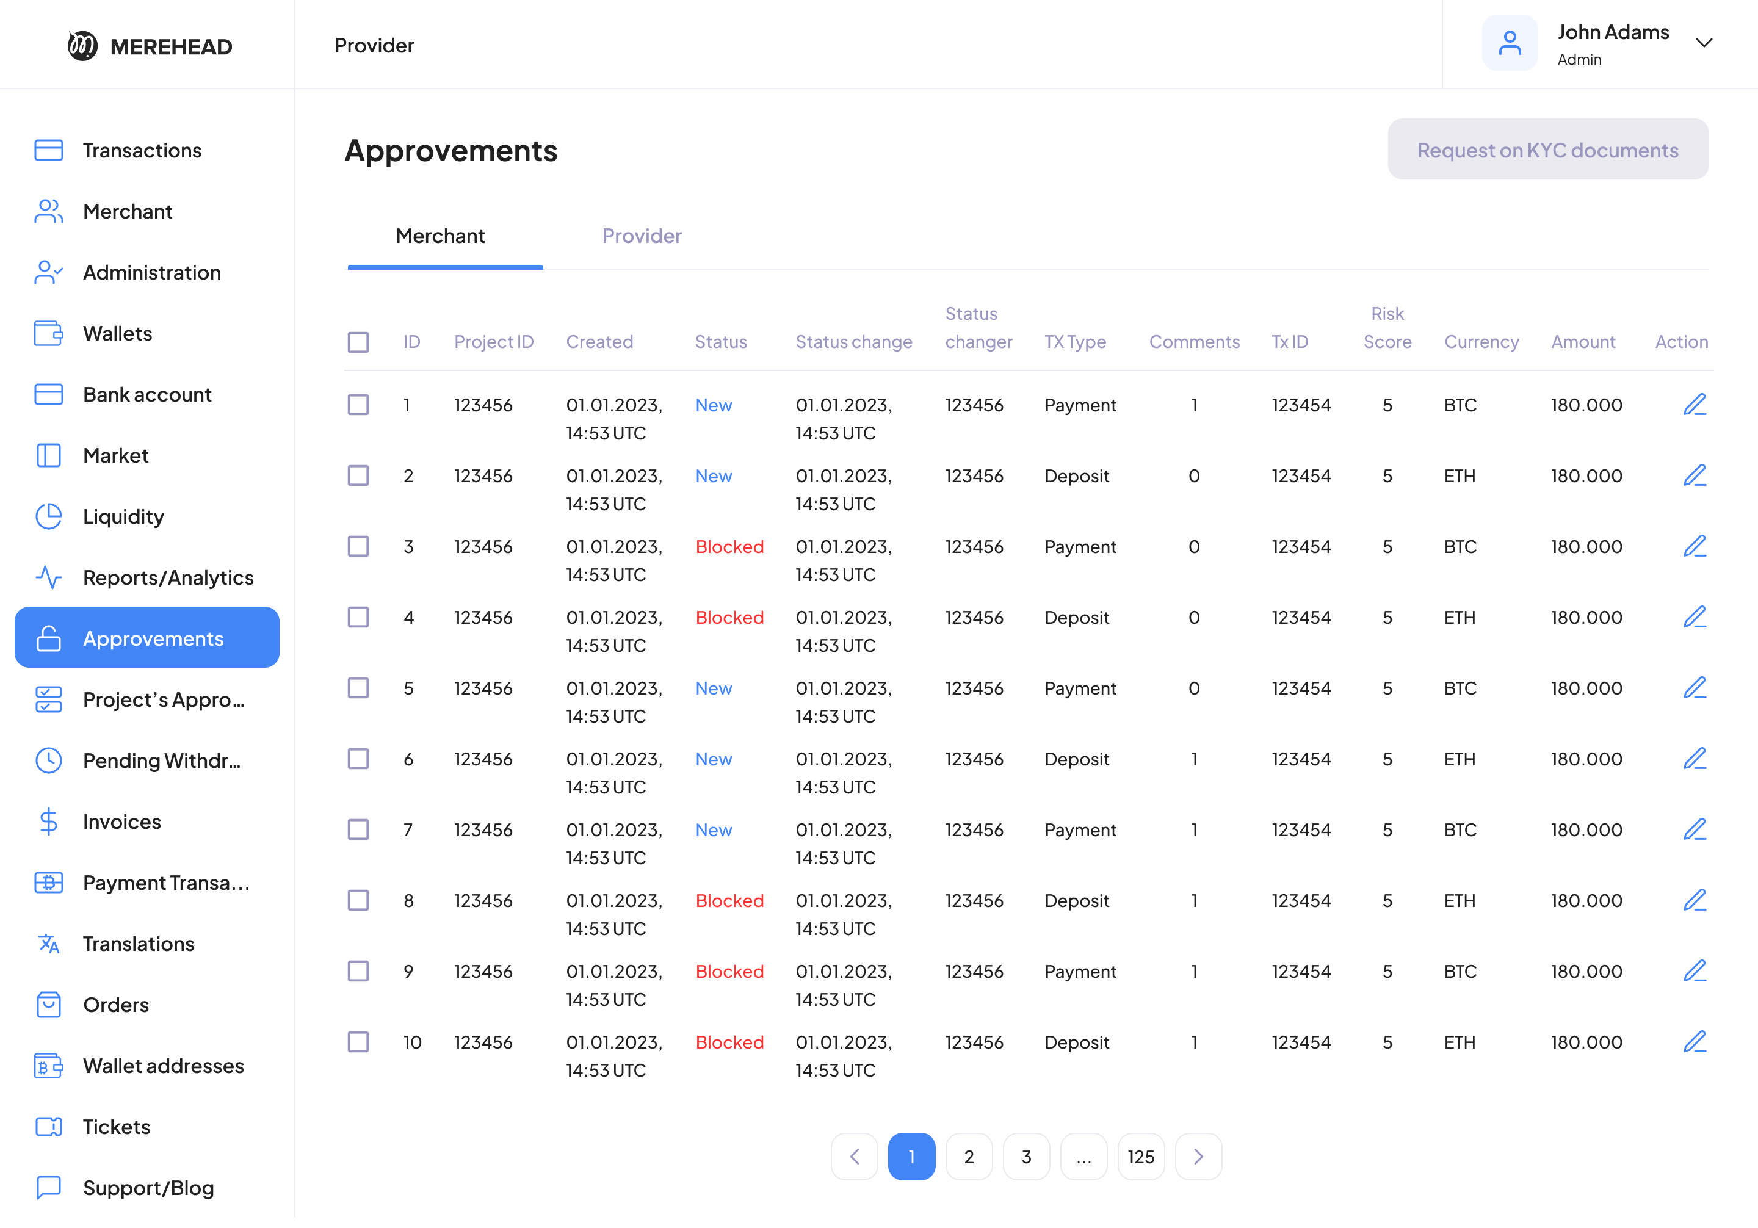Click Request on KYC documents button
The image size is (1758, 1228).
[x=1547, y=150]
